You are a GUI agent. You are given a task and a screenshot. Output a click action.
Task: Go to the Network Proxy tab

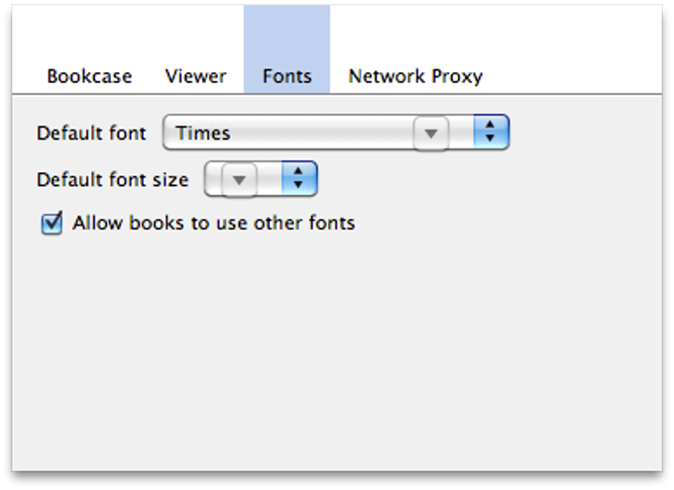point(415,76)
